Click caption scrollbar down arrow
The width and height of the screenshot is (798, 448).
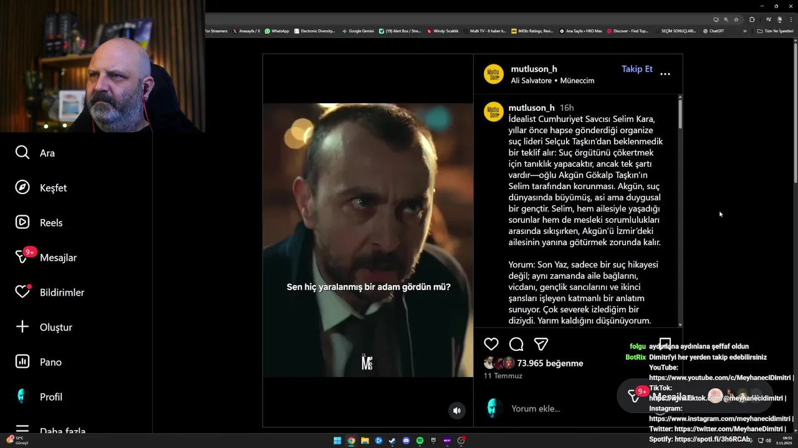coord(680,324)
